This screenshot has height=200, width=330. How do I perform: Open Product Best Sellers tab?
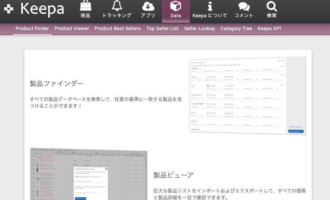(118, 29)
